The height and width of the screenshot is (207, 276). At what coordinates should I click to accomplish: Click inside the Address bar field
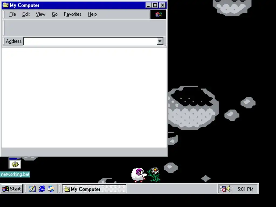tap(90, 41)
